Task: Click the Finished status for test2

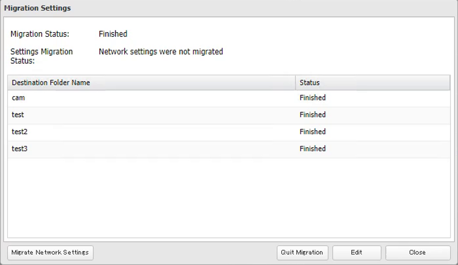Action: 312,132
